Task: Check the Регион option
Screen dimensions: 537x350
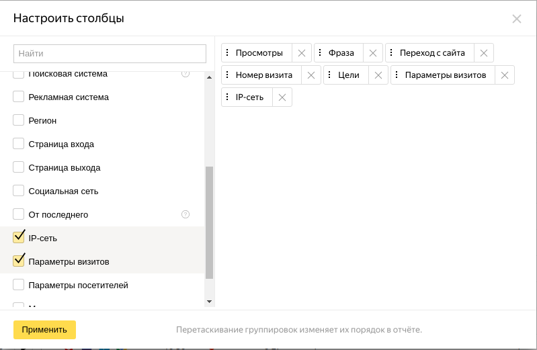Action: 19,121
